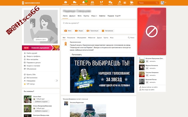The width and height of the screenshot is (188, 117).
Task: Open the Группы profile tab
Action: point(86,16)
